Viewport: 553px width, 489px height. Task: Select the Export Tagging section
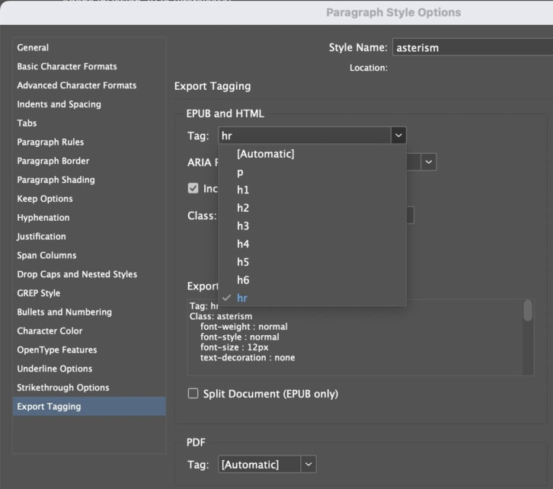(89, 407)
